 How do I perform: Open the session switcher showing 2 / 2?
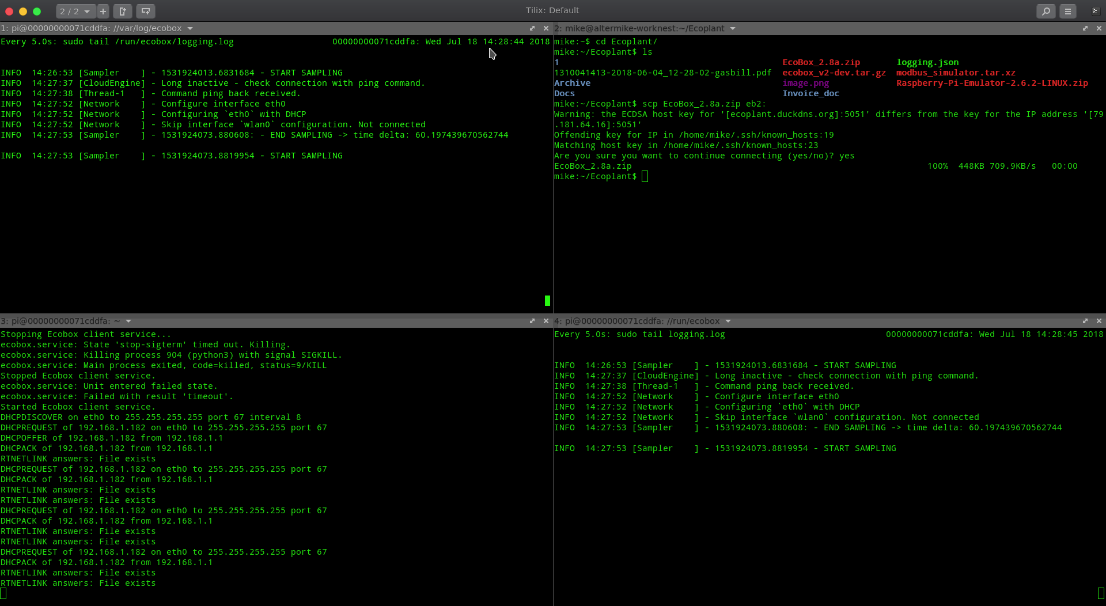coord(75,11)
